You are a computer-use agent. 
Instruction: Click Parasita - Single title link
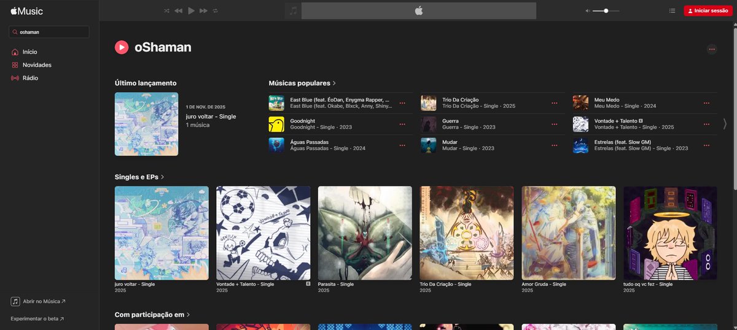(x=336, y=285)
